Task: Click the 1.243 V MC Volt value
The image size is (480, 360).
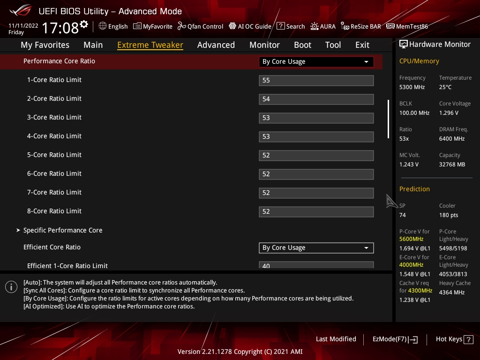Action: click(x=409, y=164)
